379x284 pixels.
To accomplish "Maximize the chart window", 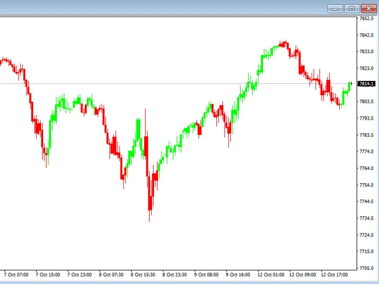I will click(352, 9).
